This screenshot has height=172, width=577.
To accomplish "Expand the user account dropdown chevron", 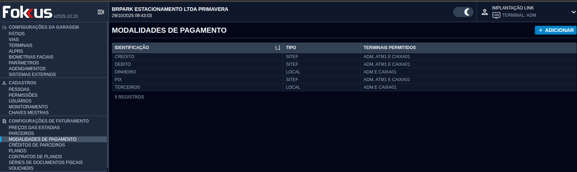I will 573,12.
